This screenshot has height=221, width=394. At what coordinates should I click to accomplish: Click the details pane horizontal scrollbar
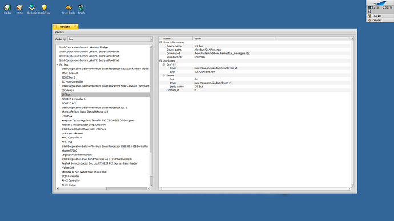(x=255, y=189)
